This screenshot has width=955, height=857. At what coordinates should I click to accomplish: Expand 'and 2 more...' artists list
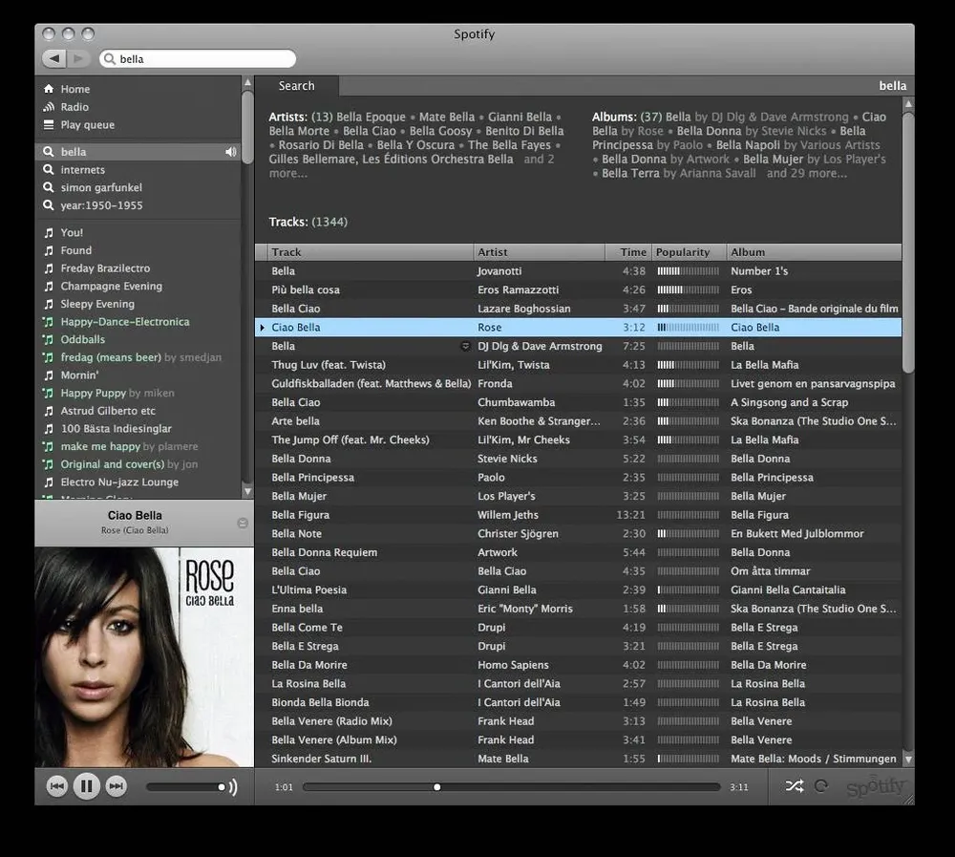[539, 160]
